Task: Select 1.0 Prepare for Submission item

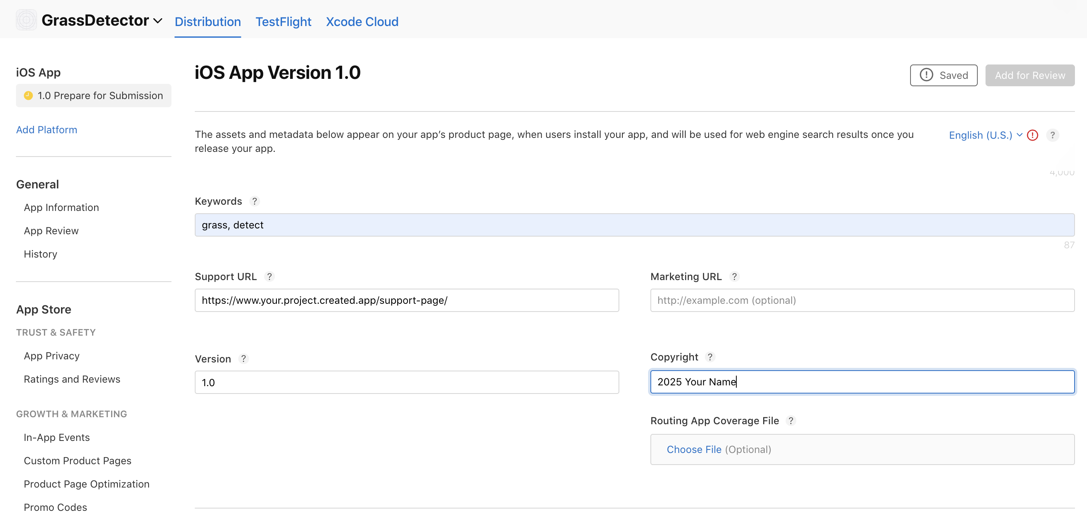Action: pos(94,96)
